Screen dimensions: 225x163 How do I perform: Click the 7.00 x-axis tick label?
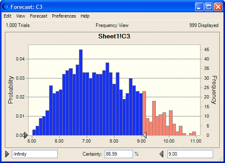[x=87, y=141]
